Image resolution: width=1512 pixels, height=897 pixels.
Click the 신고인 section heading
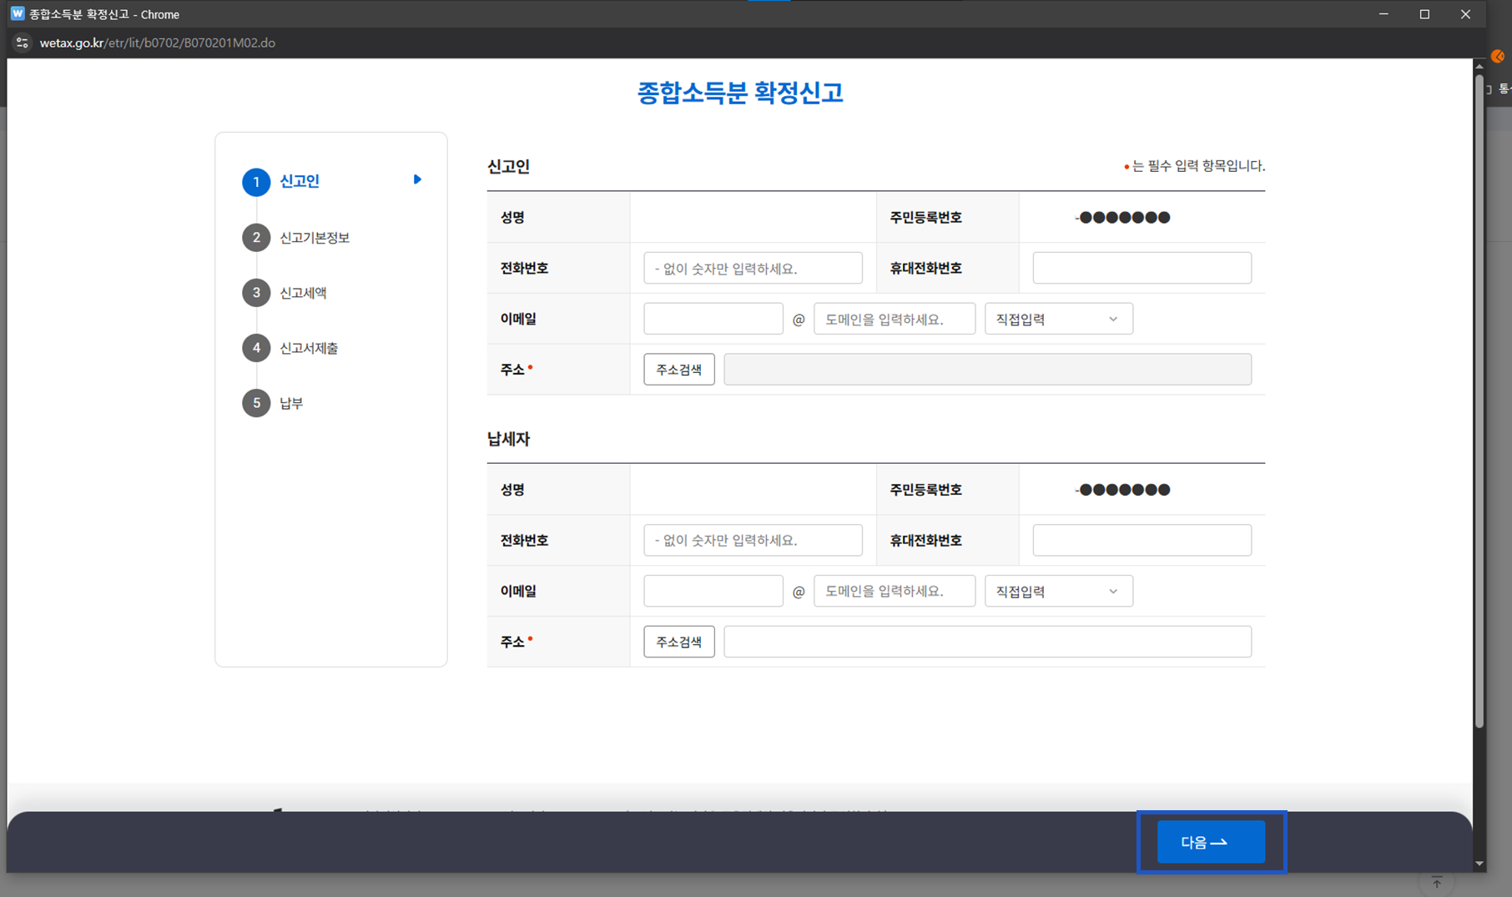click(x=508, y=166)
